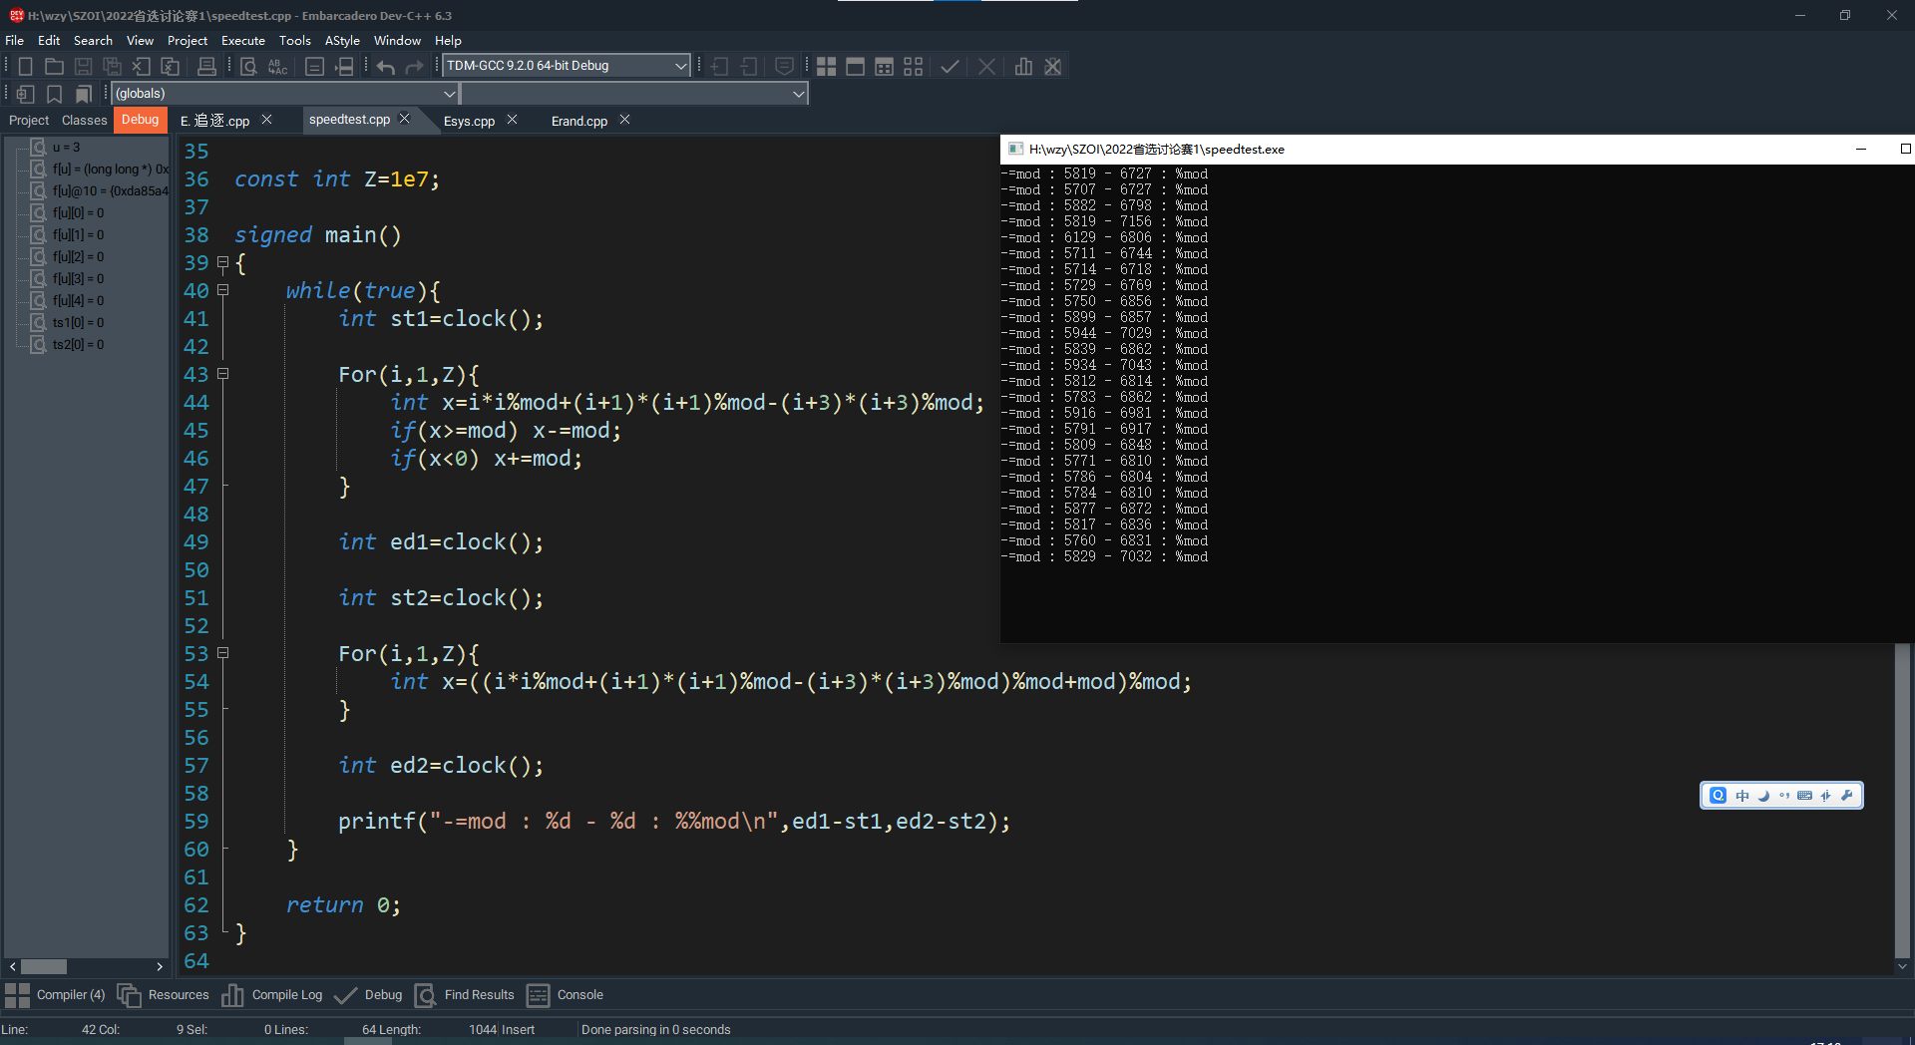Click the IME soft keyboard icon

tap(1804, 796)
